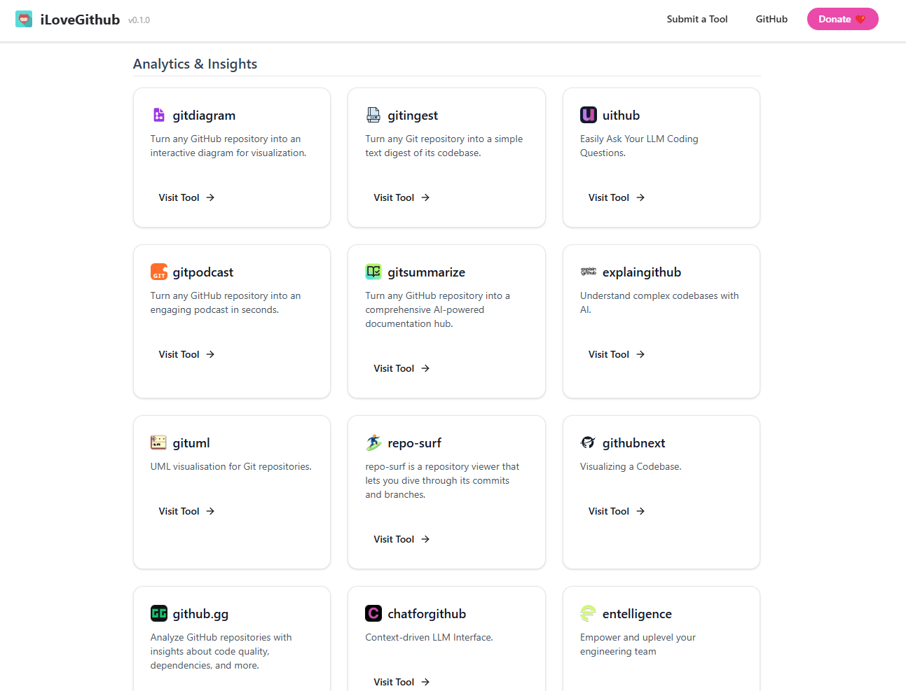This screenshot has width=906, height=691.
Task: Click the gituml icon
Action: [x=158, y=442]
